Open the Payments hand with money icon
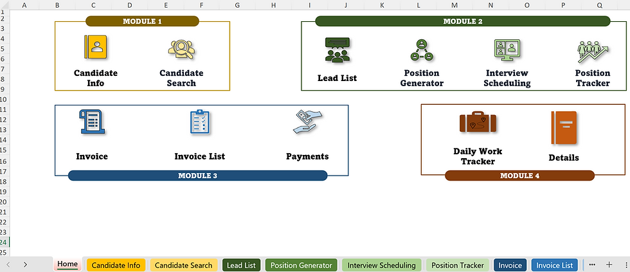This screenshot has width=630, height=272. [307, 122]
